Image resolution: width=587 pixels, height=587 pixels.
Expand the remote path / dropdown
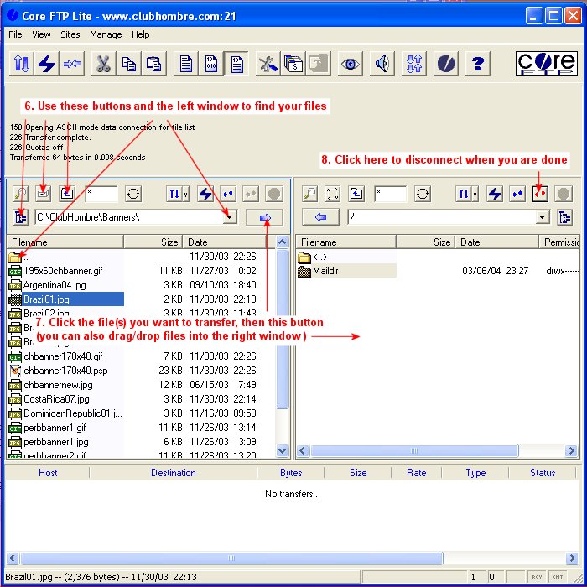(542, 217)
